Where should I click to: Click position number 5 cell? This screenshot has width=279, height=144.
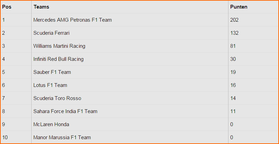coord(16,72)
